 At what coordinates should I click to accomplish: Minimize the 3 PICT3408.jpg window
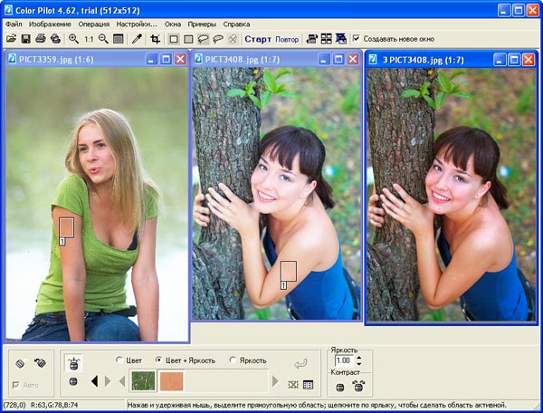tap(500, 60)
